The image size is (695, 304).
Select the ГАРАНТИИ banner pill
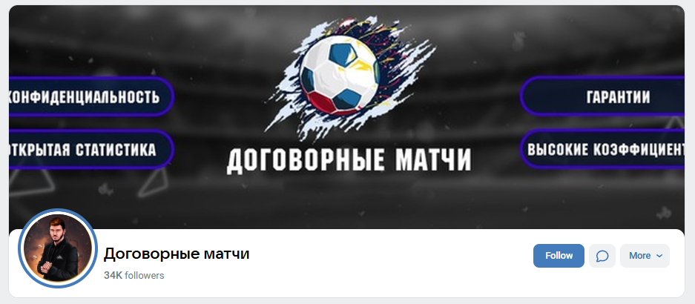tap(602, 96)
